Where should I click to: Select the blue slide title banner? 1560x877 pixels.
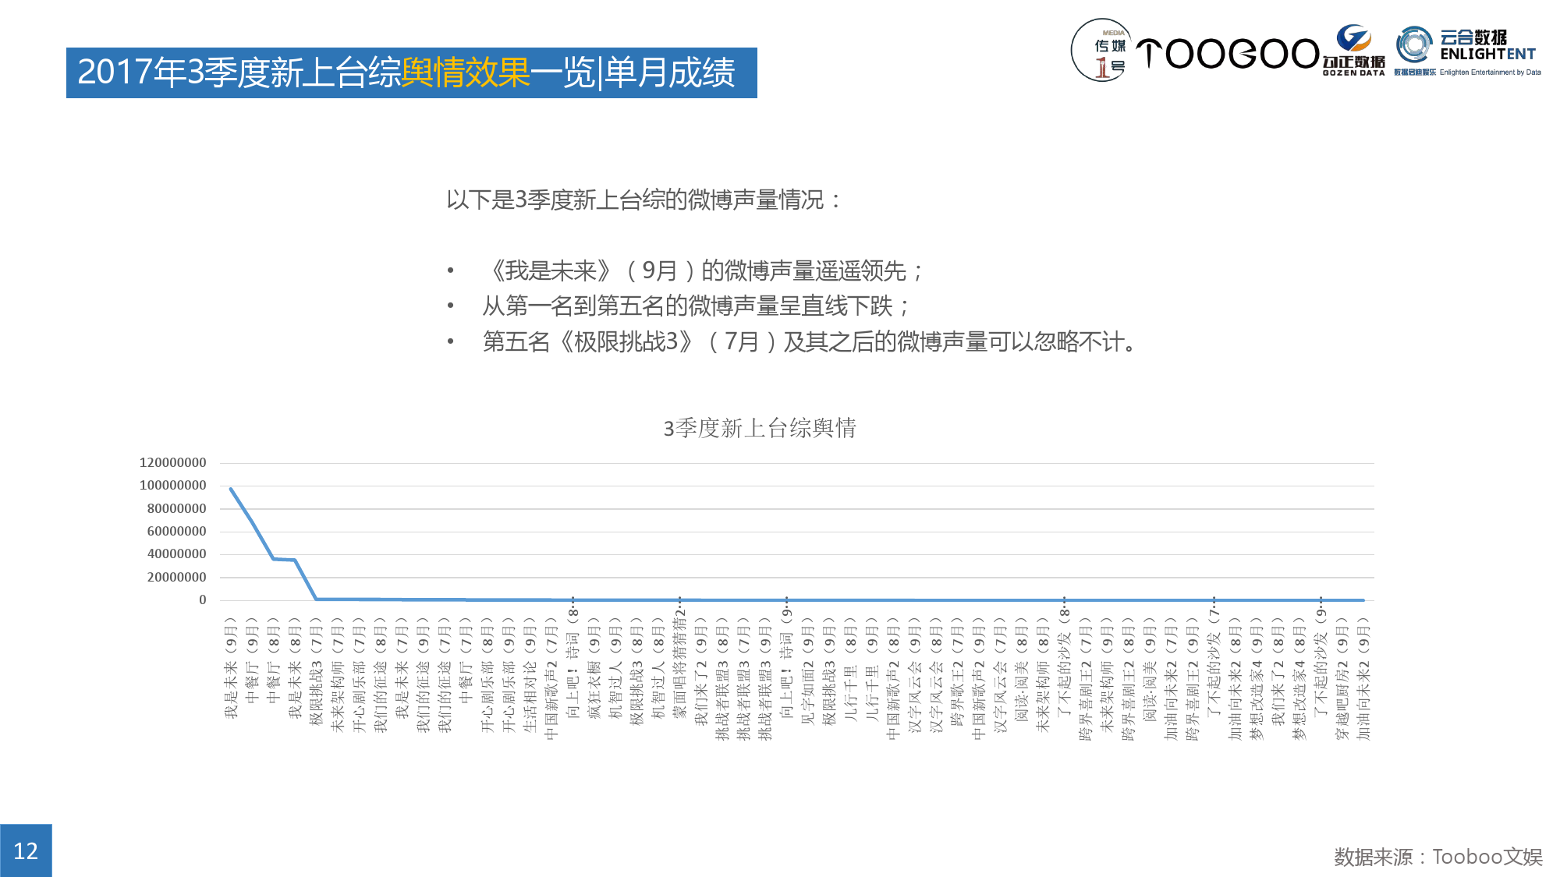click(x=411, y=72)
